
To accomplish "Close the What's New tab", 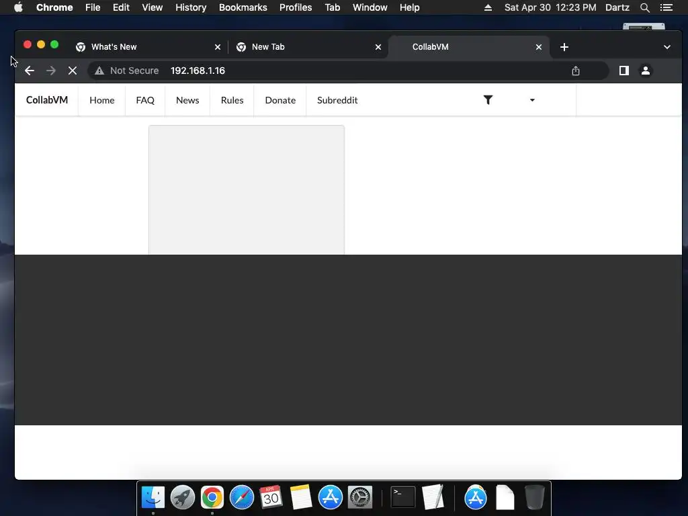I will tap(217, 47).
